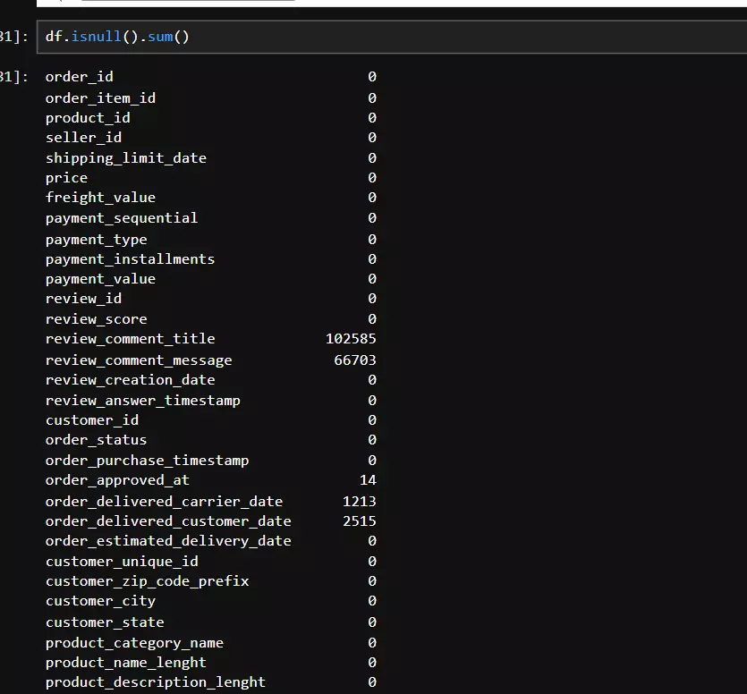Click the customer_zip_code_prefix row label
The image size is (747, 694).
148,581
